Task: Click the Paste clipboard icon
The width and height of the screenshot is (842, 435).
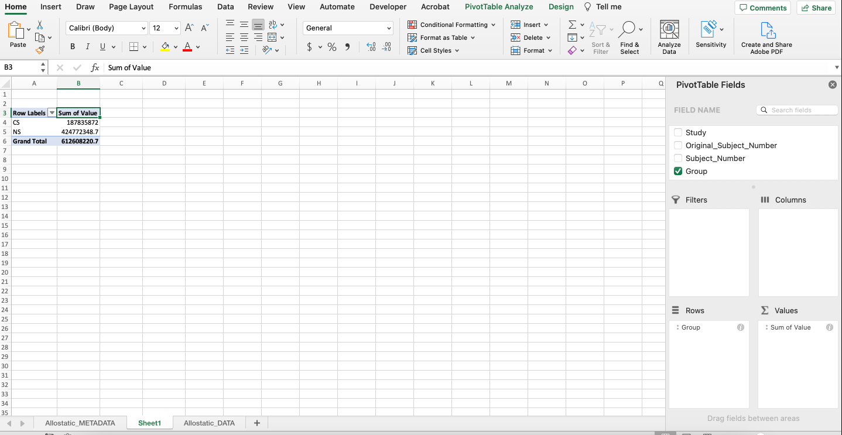Action: tap(17, 31)
